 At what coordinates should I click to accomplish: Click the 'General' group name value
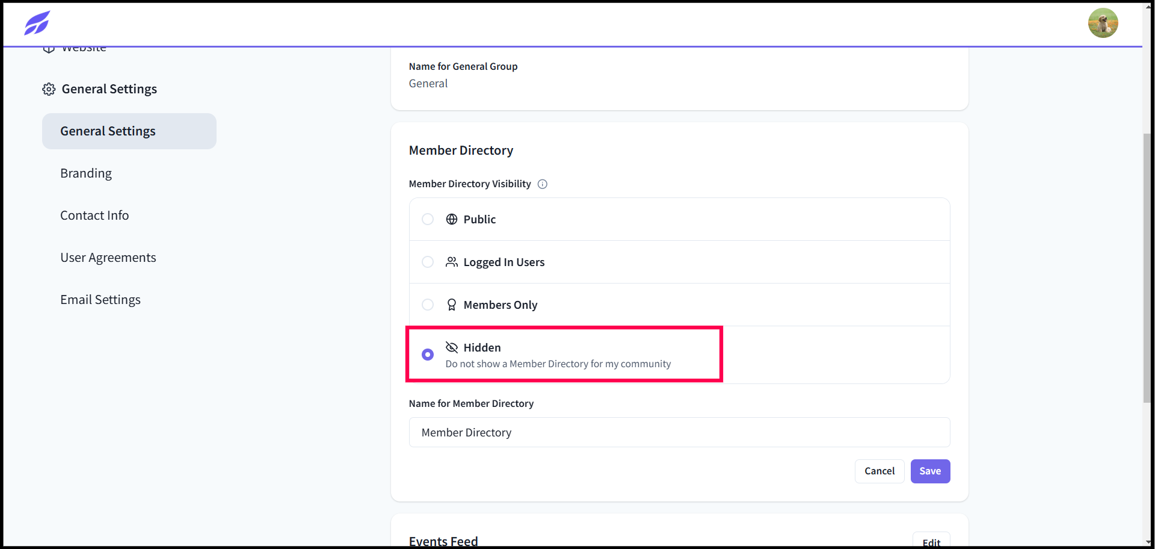(428, 84)
